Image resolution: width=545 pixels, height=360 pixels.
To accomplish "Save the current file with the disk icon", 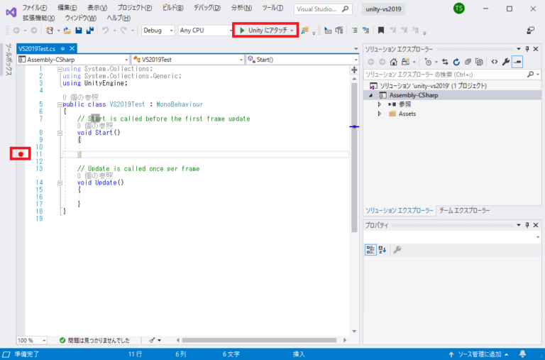I will 79,31.
